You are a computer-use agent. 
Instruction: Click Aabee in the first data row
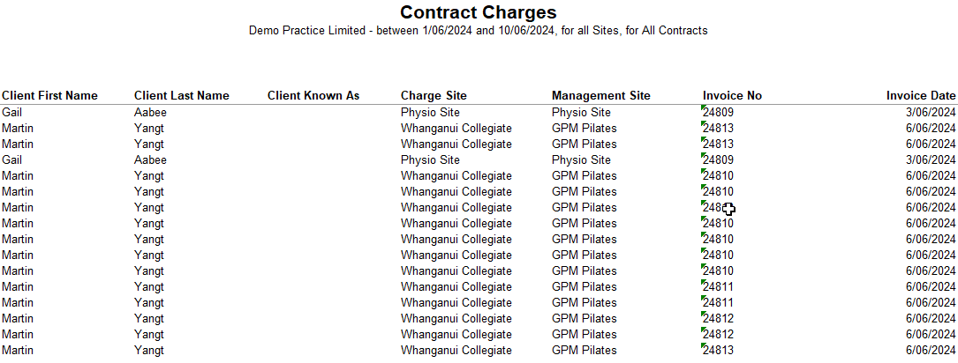click(150, 112)
